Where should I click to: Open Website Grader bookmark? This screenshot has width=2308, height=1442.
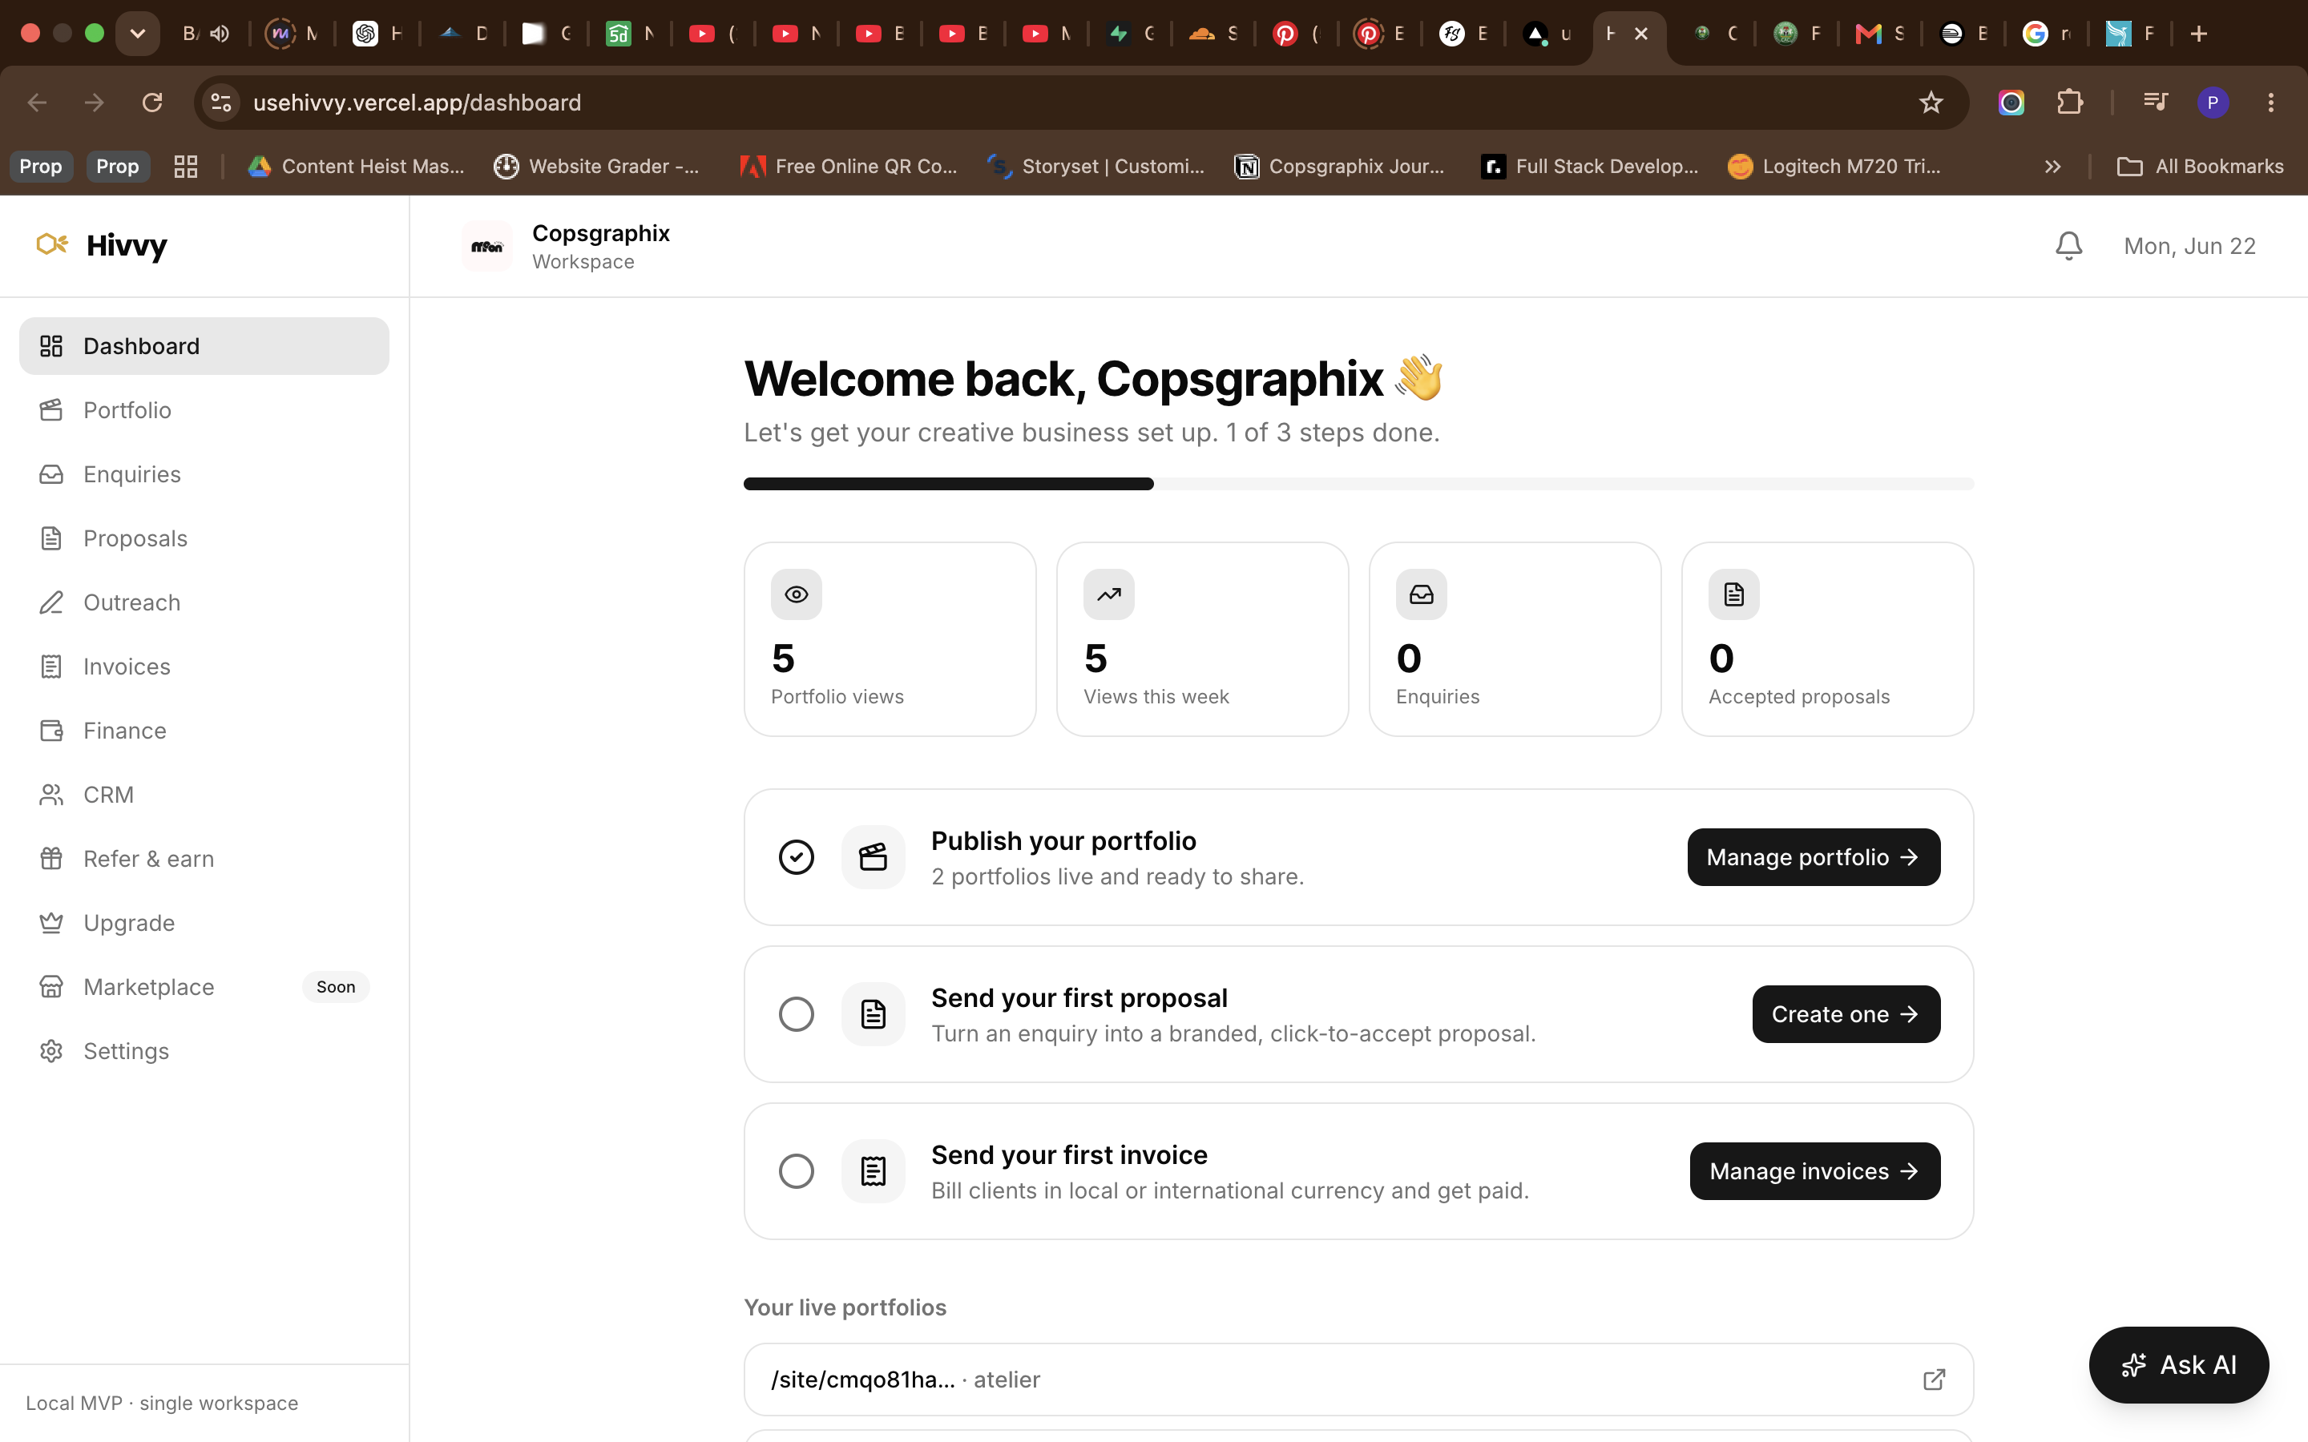tap(597, 167)
